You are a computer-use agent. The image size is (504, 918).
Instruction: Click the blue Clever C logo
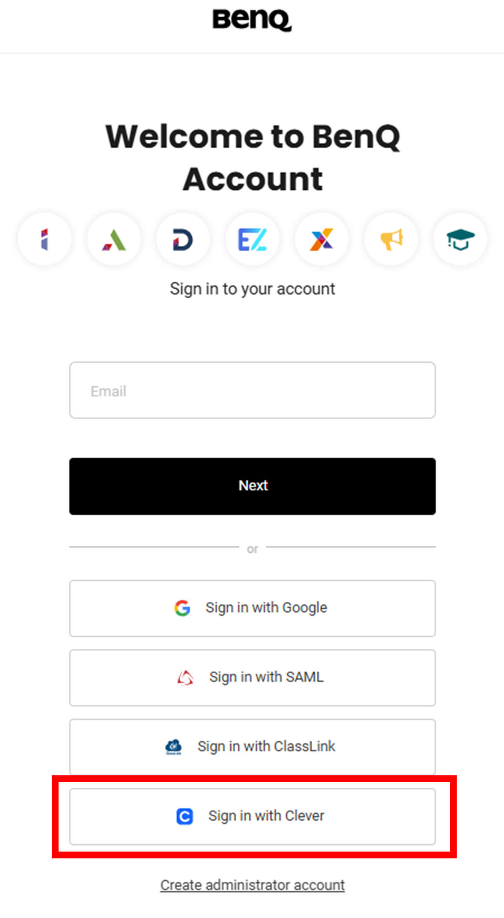coord(184,816)
